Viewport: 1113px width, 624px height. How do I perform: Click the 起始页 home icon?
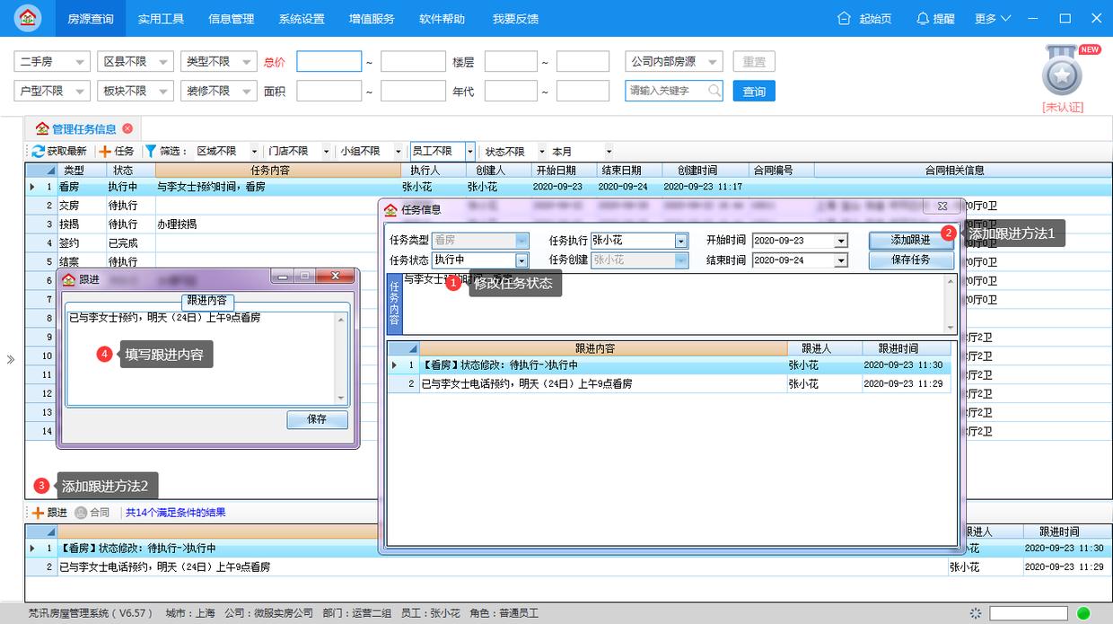[842, 18]
